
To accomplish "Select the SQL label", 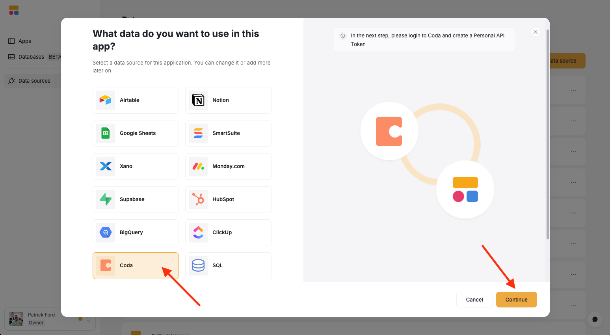I will [218, 265].
